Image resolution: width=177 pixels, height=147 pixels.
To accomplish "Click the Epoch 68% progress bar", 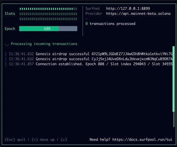I will tap(48, 29).
